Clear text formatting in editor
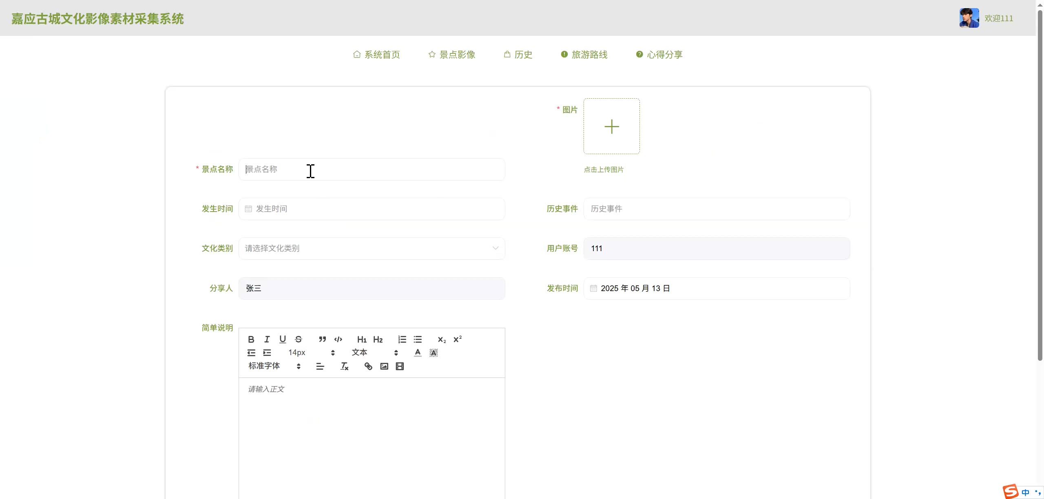This screenshot has height=499, width=1044. pyautogui.click(x=344, y=366)
